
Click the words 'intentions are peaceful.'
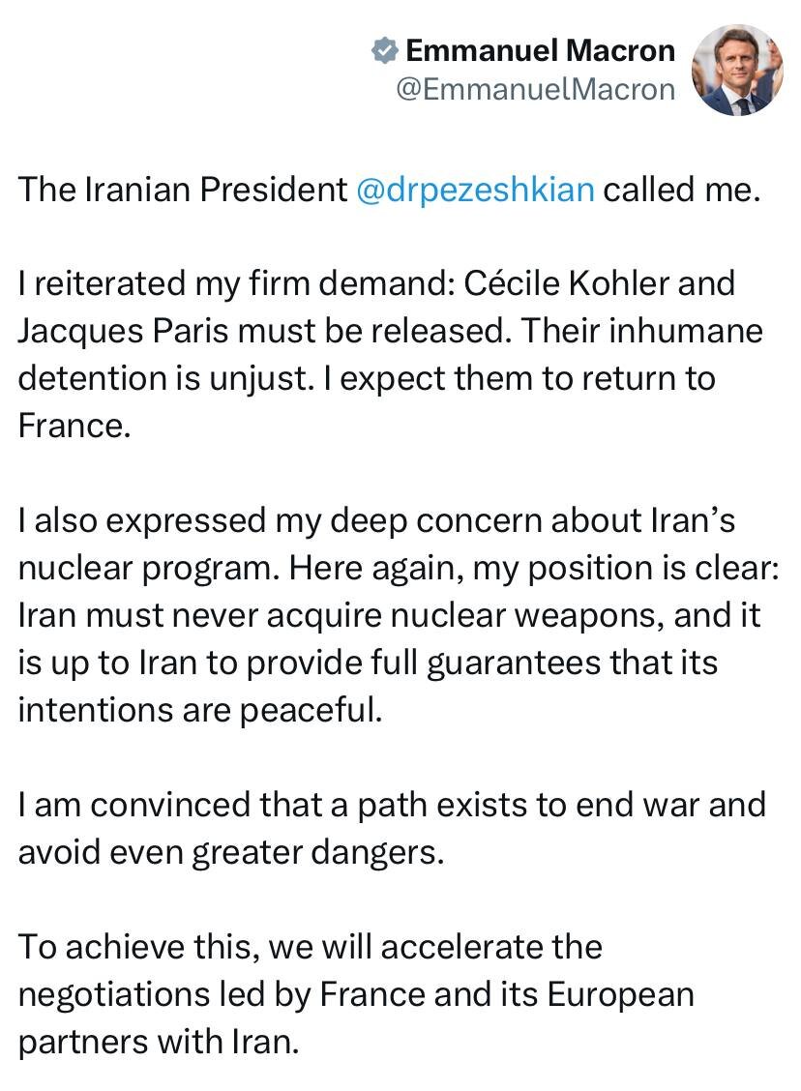click(200, 710)
